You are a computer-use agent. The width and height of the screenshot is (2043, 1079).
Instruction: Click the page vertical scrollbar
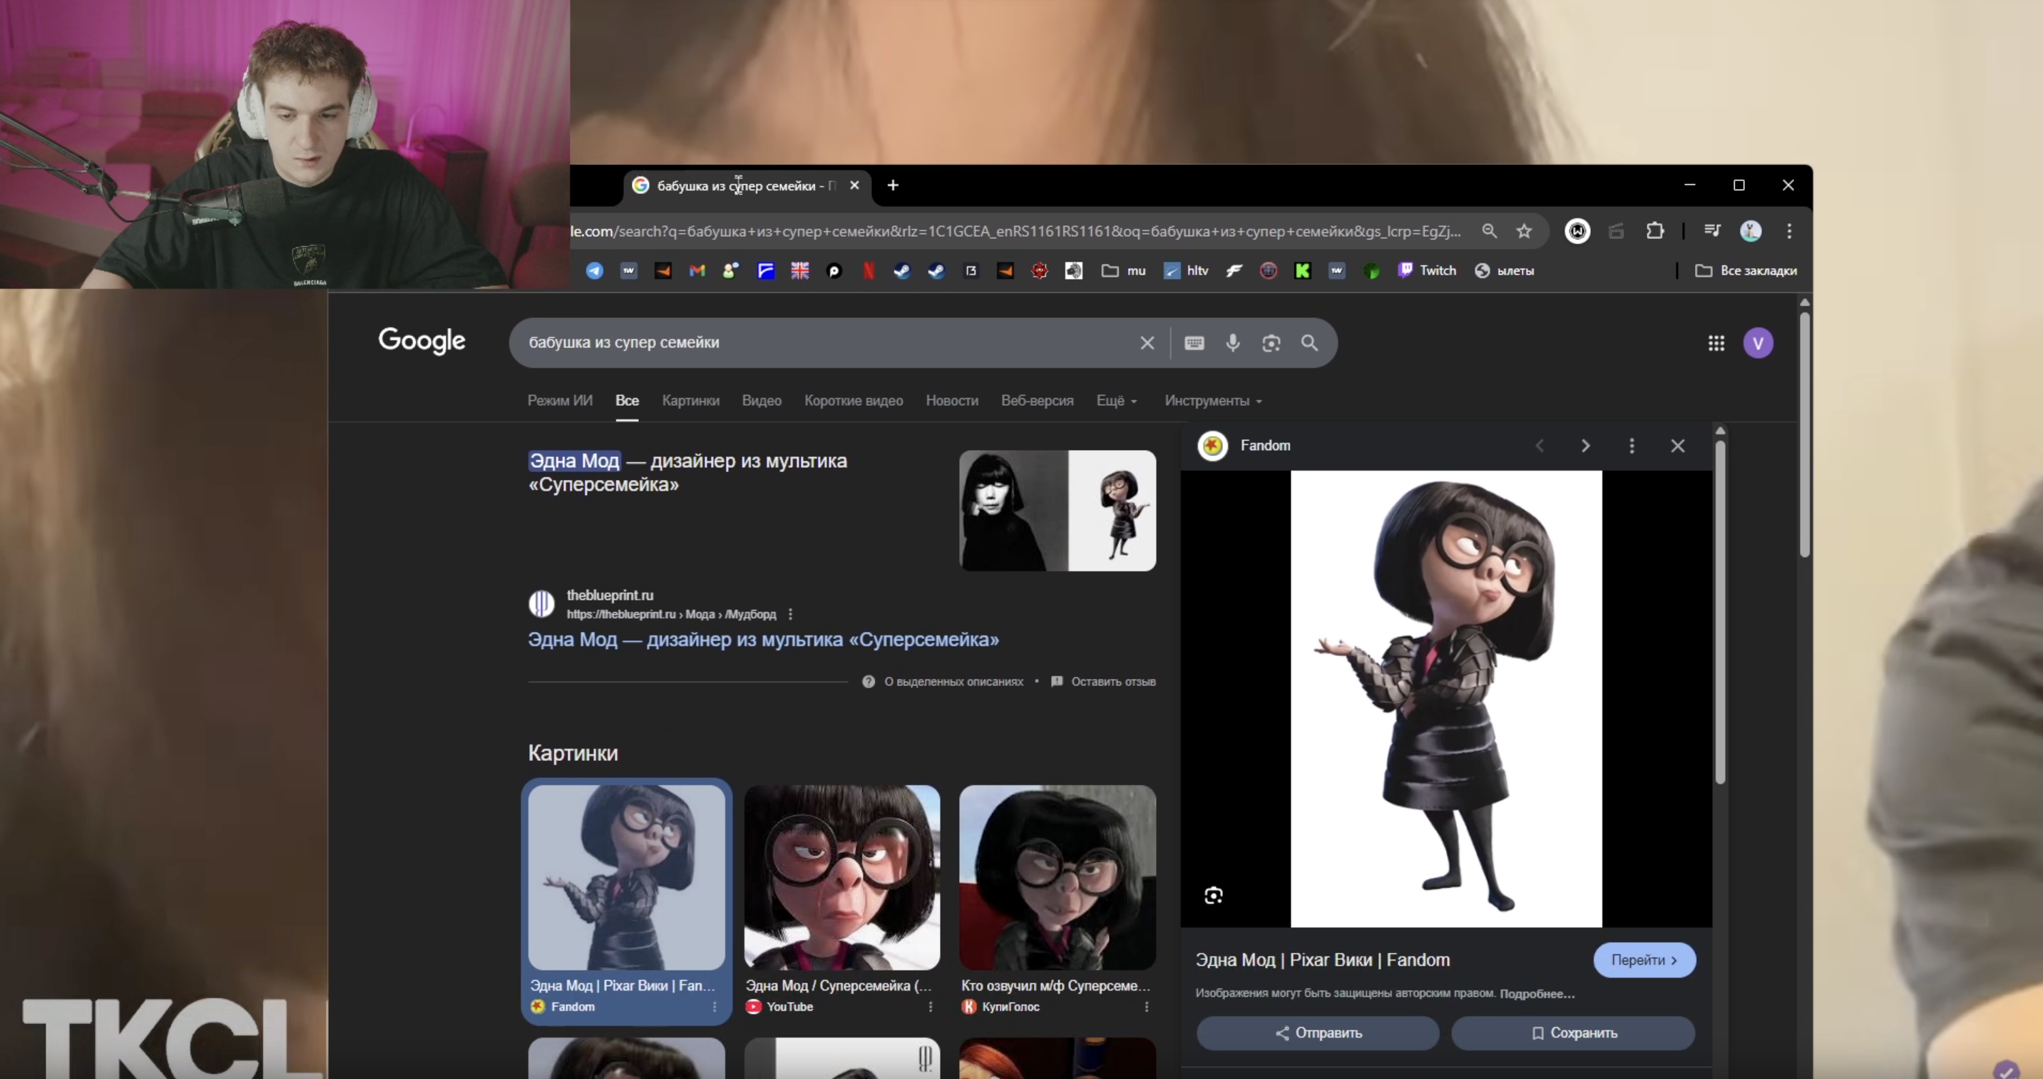[1804, 435]
